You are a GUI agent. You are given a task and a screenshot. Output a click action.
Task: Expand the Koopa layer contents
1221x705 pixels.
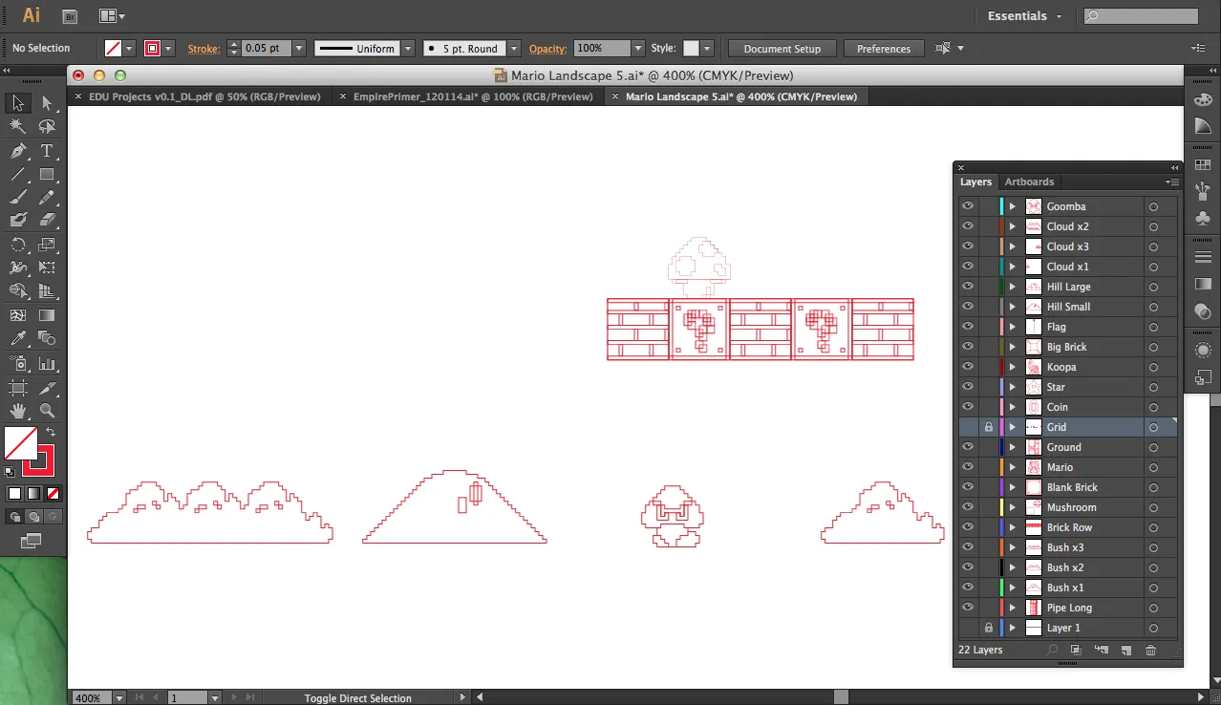click(1013, 367)
